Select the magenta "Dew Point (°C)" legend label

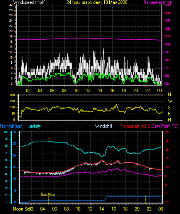(165, 126)
